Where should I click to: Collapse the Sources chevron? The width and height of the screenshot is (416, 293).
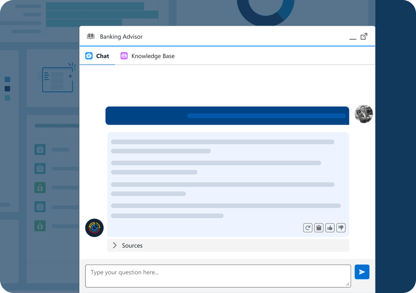(x=115, y=245)
